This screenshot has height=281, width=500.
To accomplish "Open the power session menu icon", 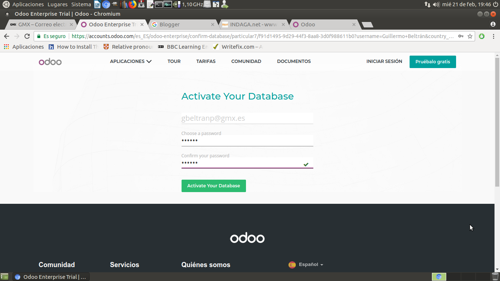I will click(496, 4).
